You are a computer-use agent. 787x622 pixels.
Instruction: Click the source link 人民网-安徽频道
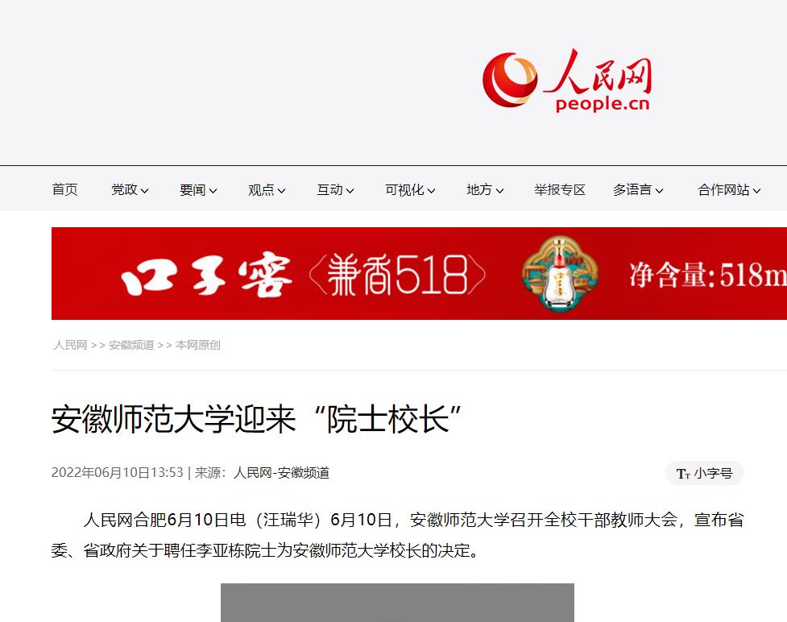(x=281, y=473)
